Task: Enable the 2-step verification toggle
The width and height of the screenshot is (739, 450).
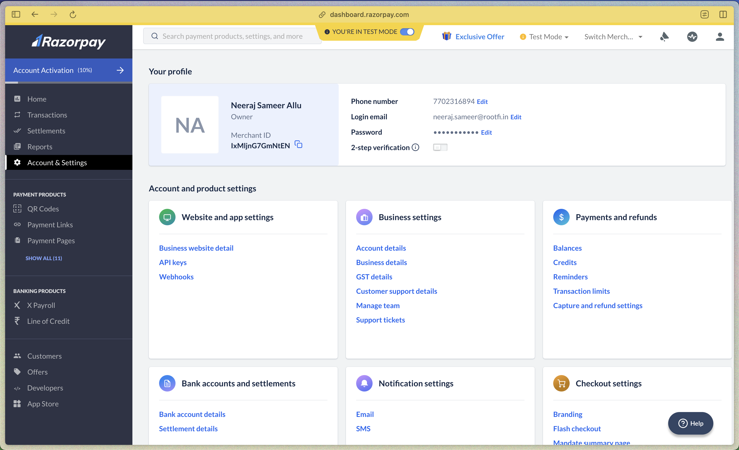Action: coord(440,147)
